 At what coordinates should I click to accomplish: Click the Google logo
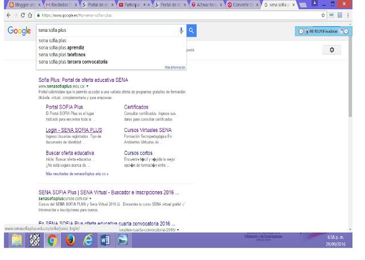point(19,31)
